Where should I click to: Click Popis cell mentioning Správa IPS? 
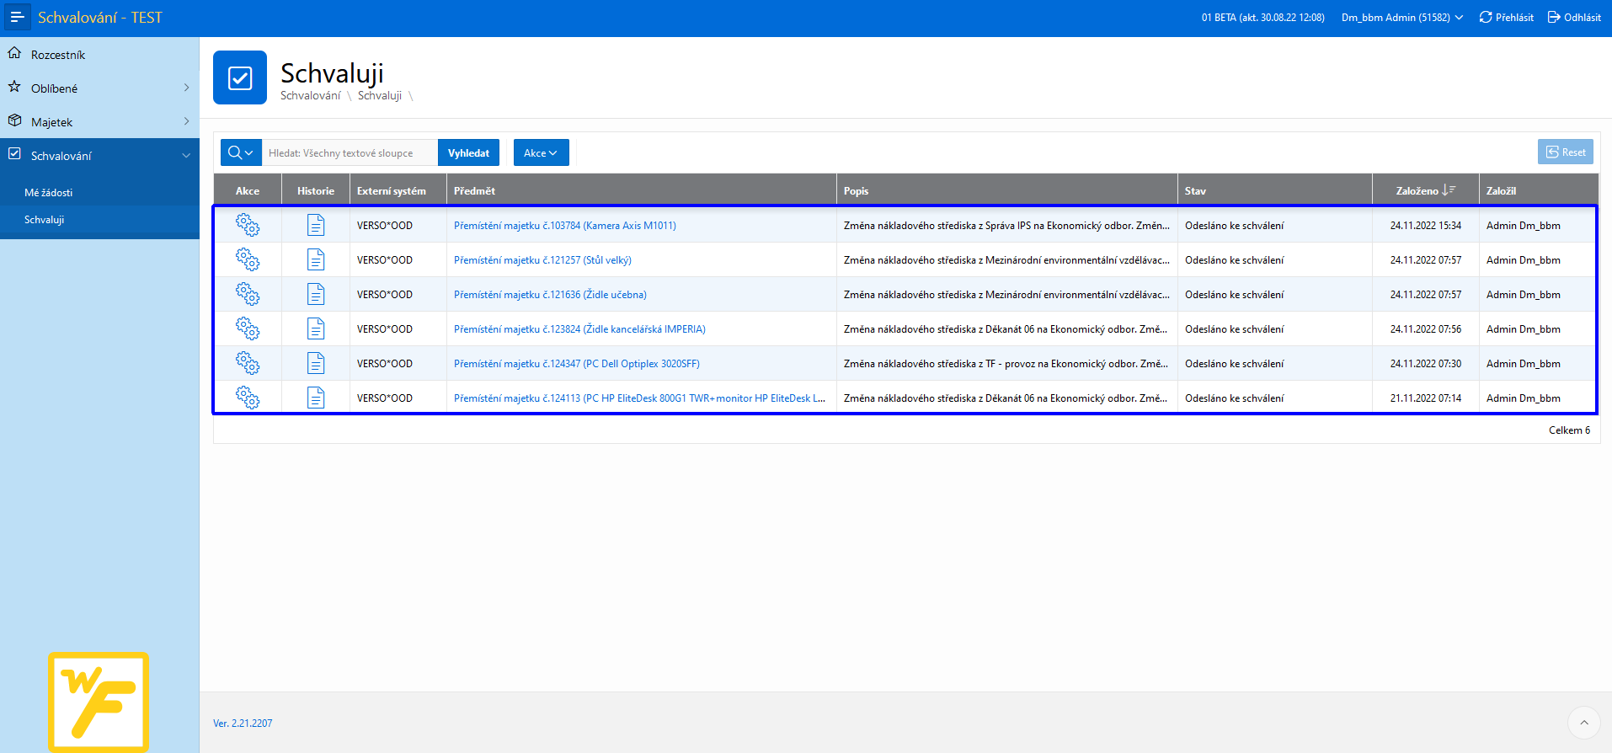click(1006, 225)
